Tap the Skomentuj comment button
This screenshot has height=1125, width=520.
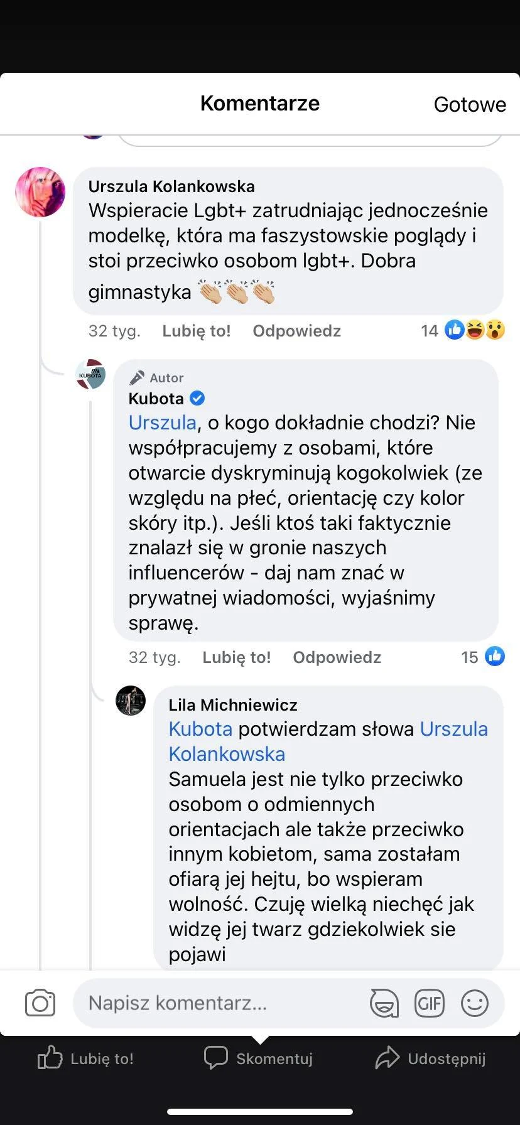click(x=259, y=1058)
